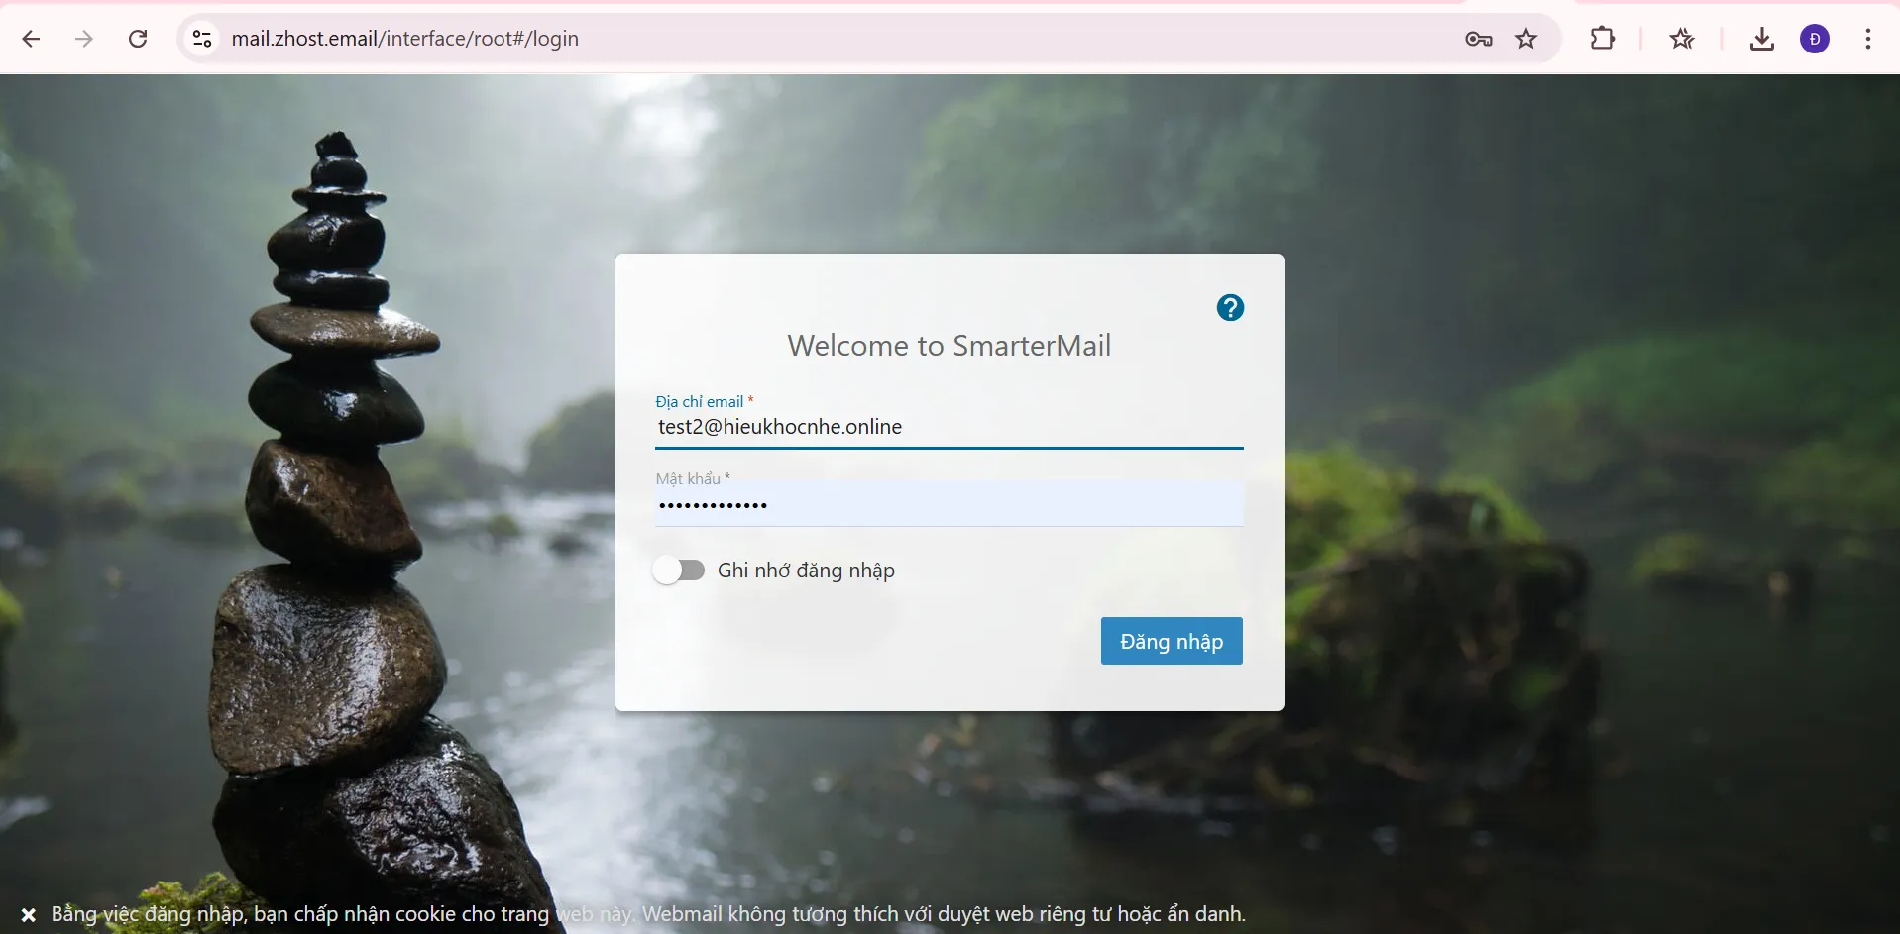Open SmarterMail help question mark
Viewport: 1900px width, 934px height.
tap(1230, 308)
